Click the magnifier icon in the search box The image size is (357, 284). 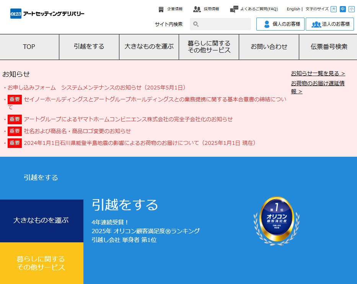196,24
